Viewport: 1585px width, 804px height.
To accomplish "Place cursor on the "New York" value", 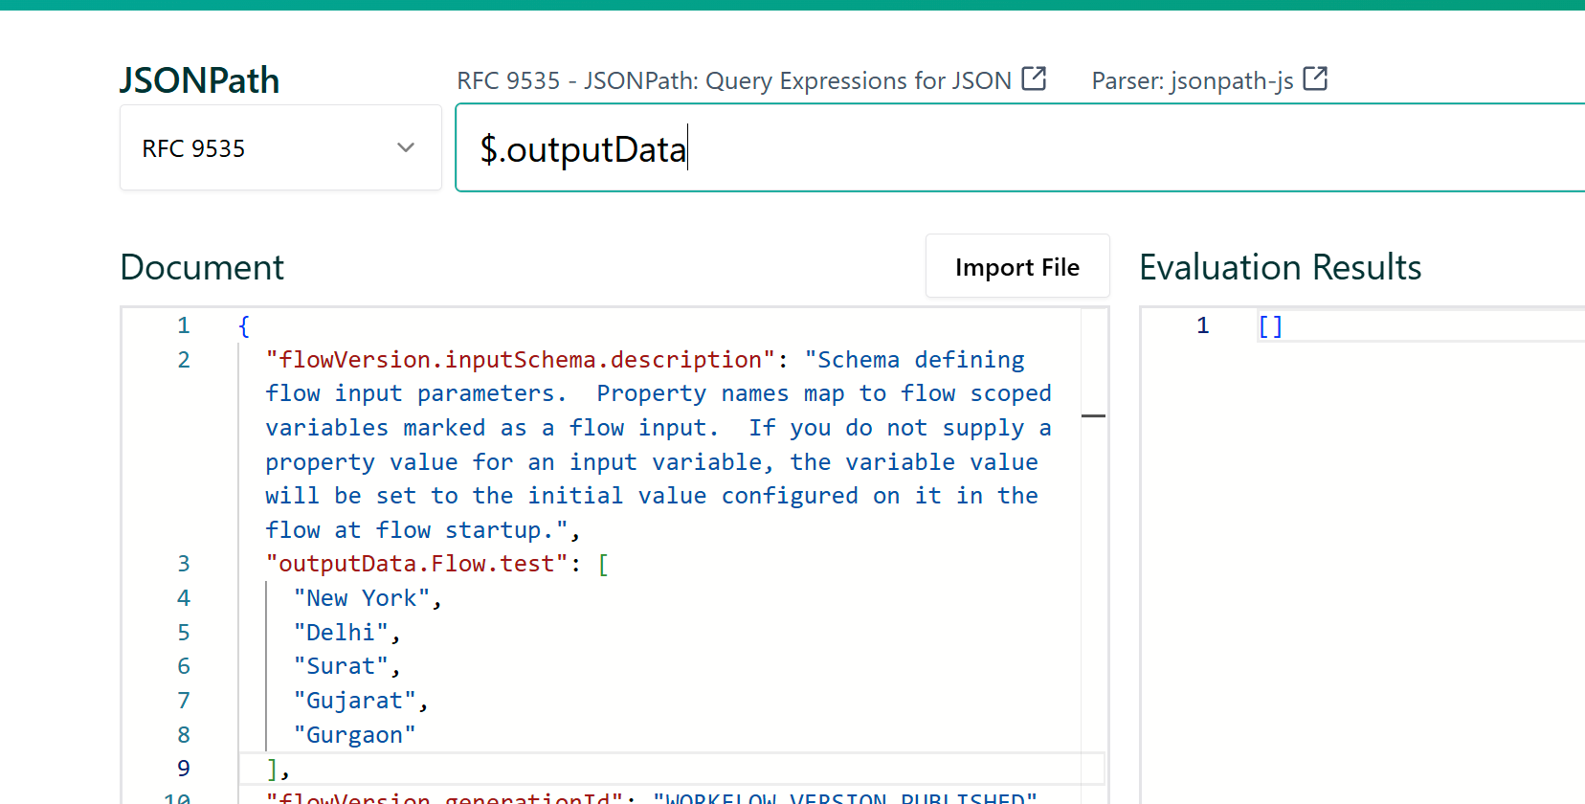I will coord(363,598).
